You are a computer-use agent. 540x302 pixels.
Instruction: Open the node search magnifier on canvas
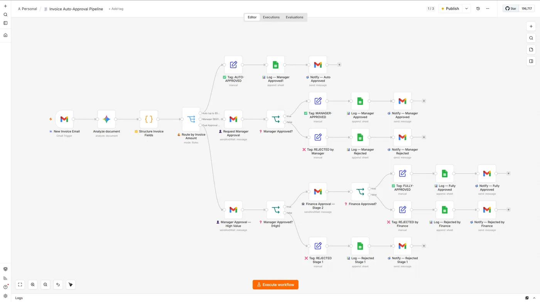(x=531, y=38)
